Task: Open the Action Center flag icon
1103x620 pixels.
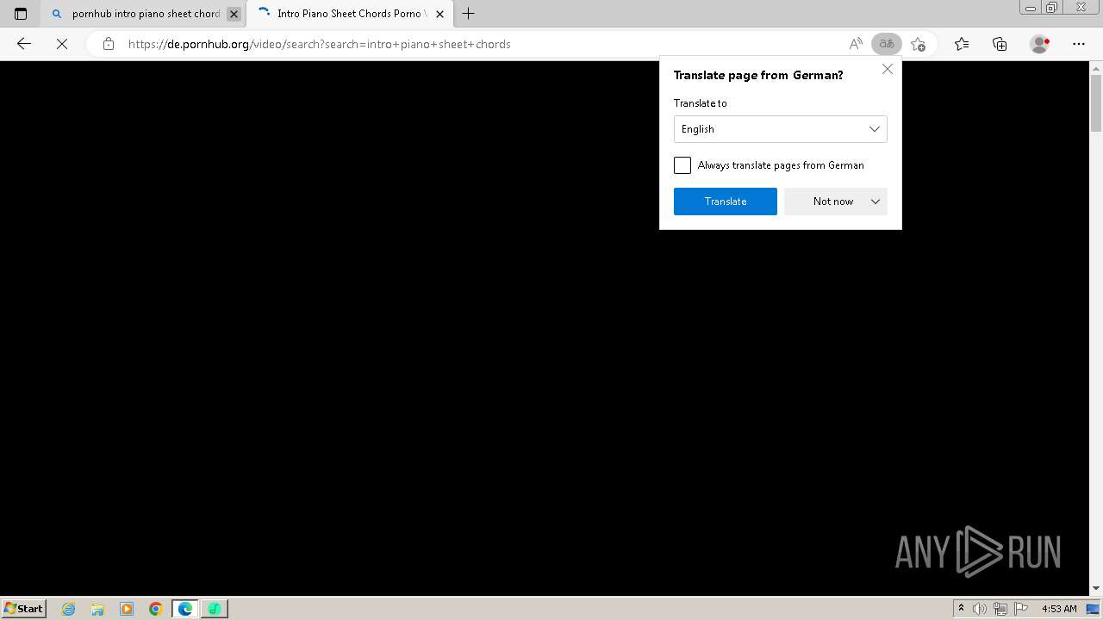Action: pyautogui.click(x=1021, y=609)
